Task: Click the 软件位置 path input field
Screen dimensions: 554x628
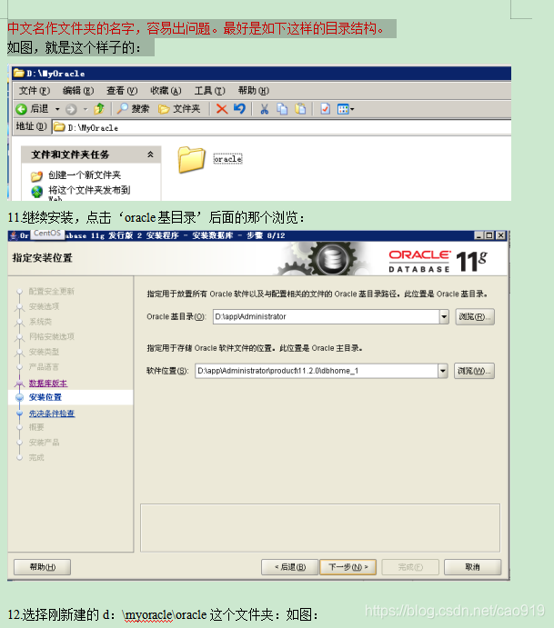Action: (x=317, y=371)
